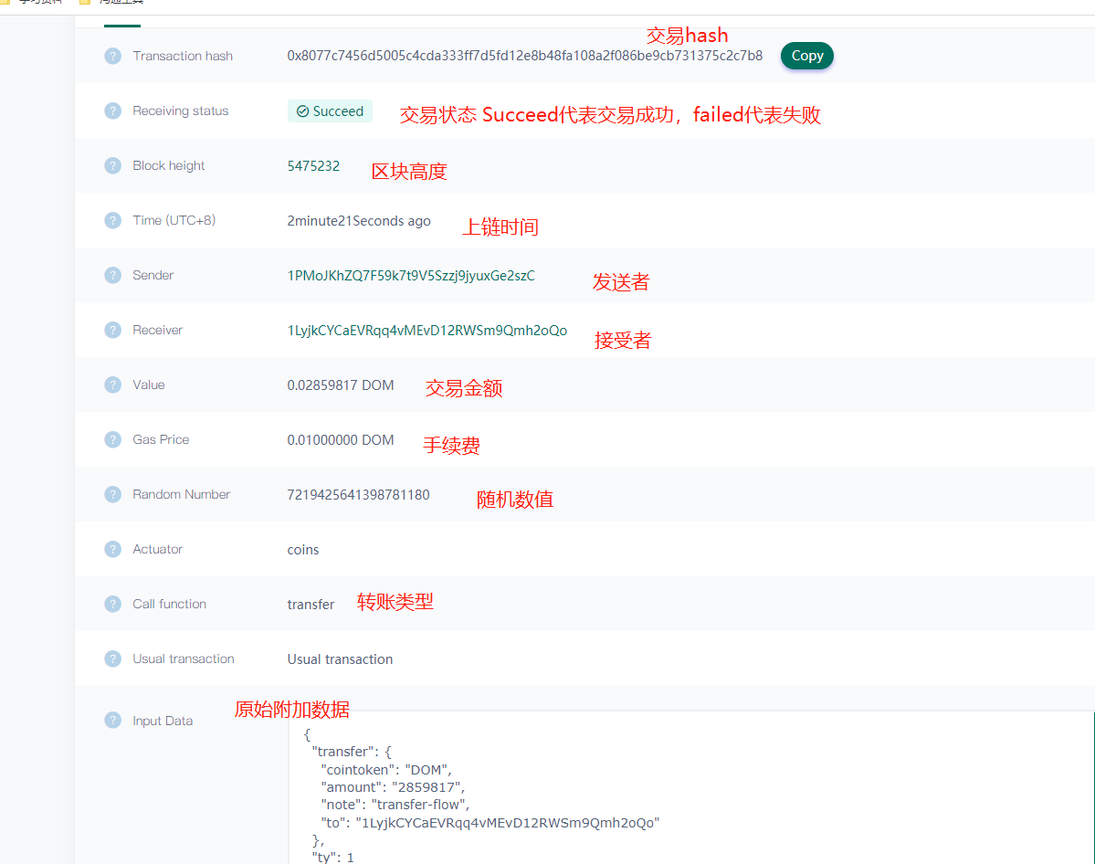
Task: Click the help icon beside Block height
Action: (x=112, y=165)
